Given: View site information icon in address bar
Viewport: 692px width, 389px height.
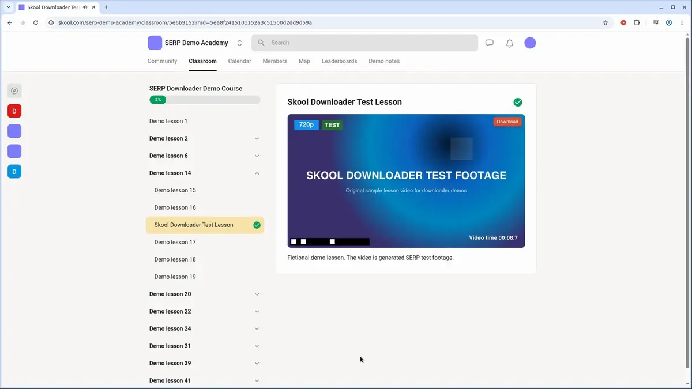Looking at the screenshot, I should pyautogui.click(x=51, y=22).
